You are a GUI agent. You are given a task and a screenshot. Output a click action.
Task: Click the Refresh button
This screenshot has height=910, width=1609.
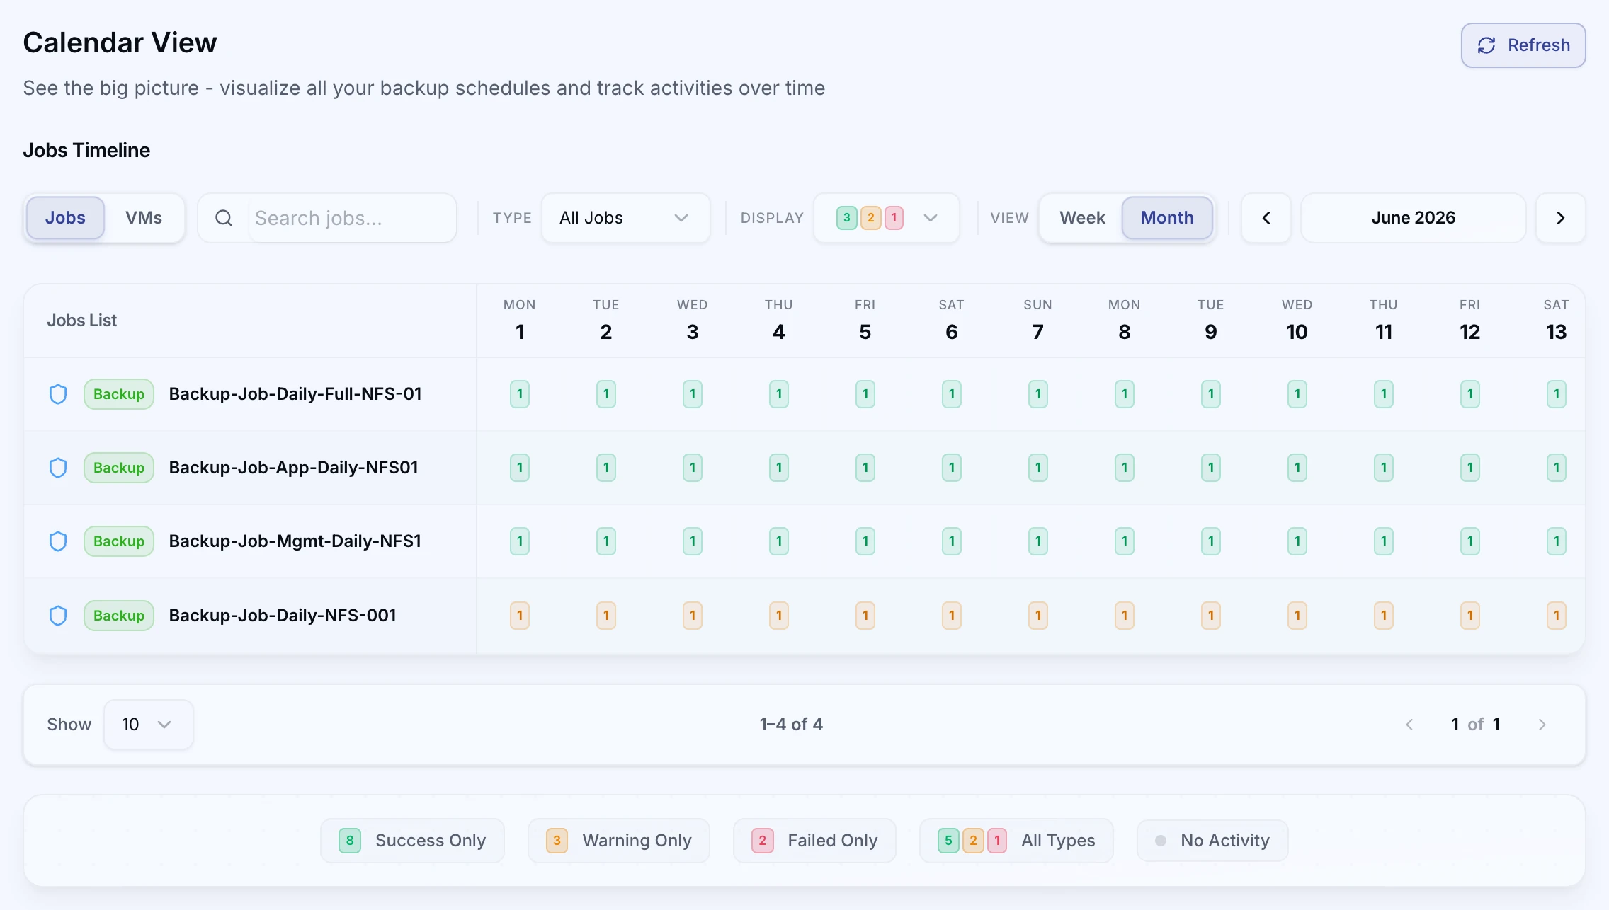[x=1523, y=45]
